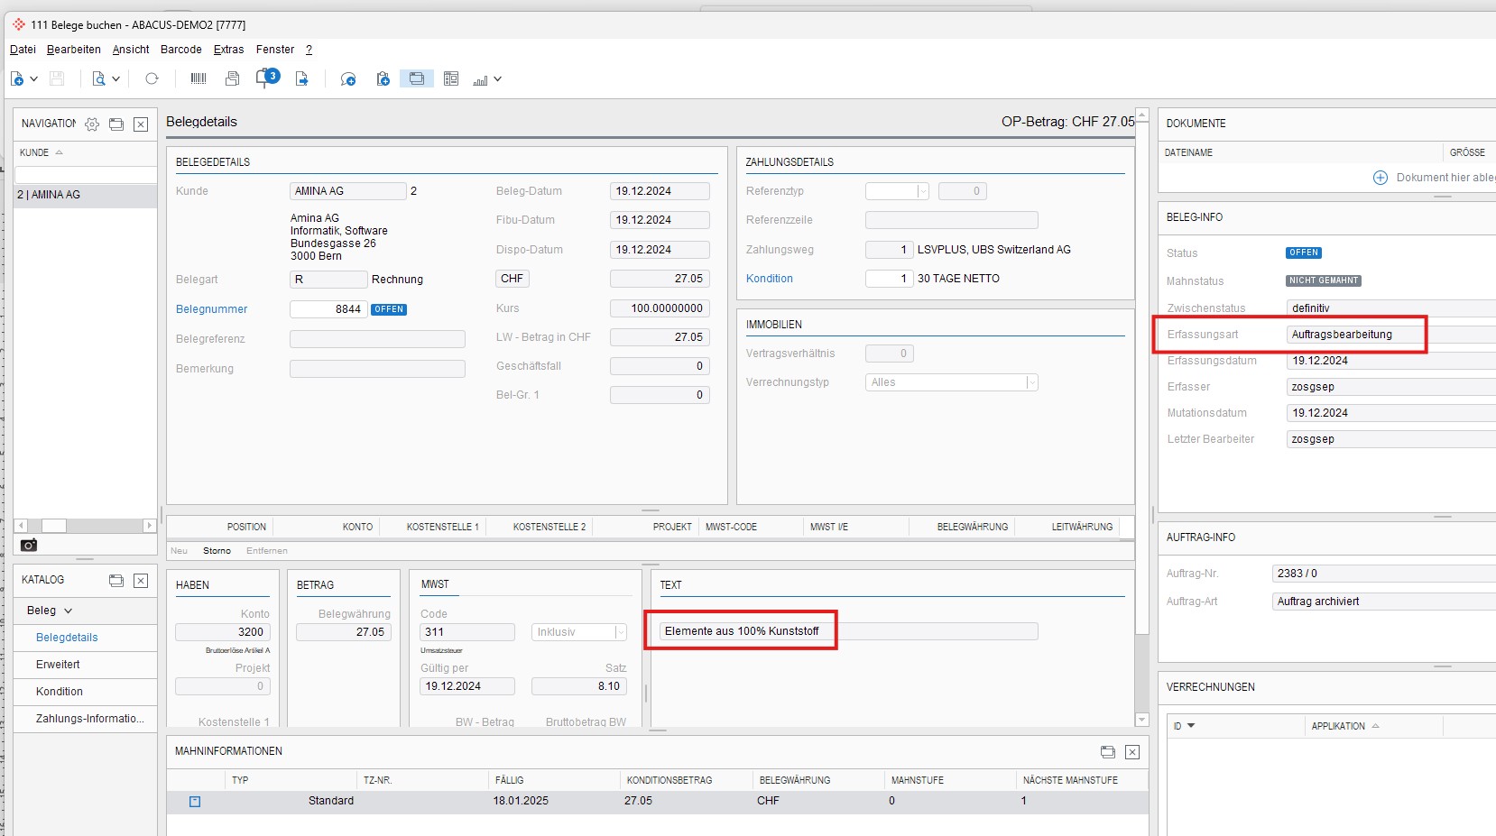The image size is (1496, 836).
Task: Click the Belegreferenz input field
Action: click(377, 339)
